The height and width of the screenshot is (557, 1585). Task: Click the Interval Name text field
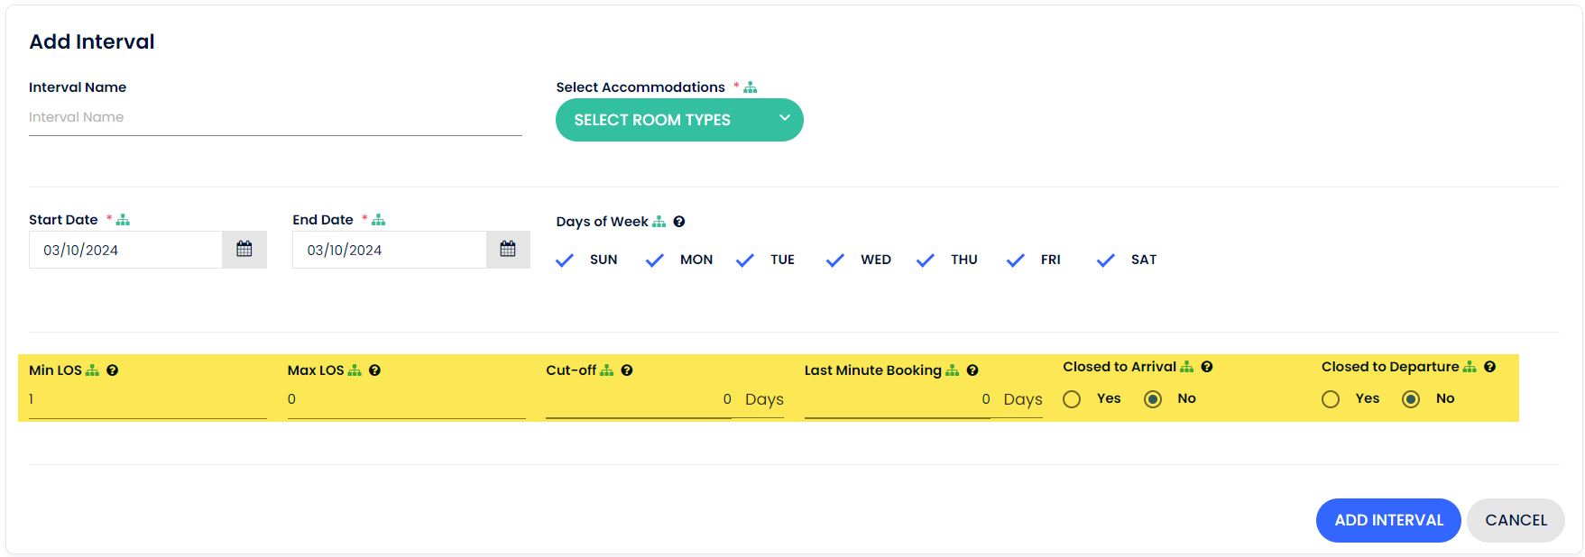[x=275, y=118]
